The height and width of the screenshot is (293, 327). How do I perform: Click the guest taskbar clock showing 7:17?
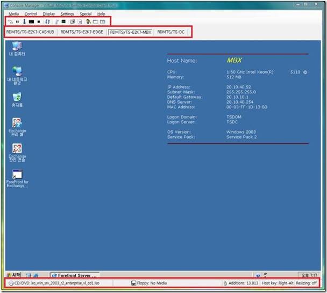click(x=309, y=275)
